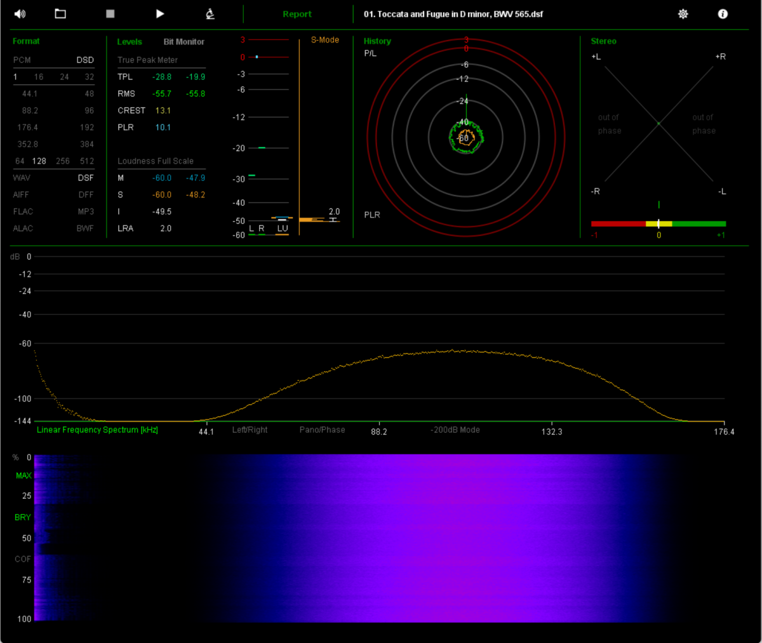Select DSD format
Viewport: 762px width, 643px height.
[85, 60]
